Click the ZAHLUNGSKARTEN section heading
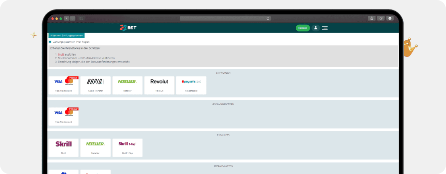 (x=223, y=104)
